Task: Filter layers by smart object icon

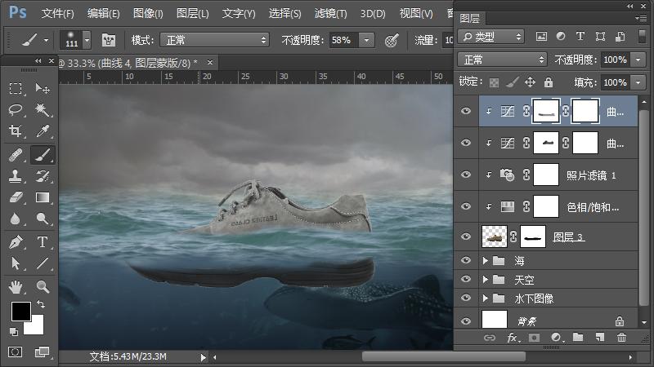Action: click(620, 37)
